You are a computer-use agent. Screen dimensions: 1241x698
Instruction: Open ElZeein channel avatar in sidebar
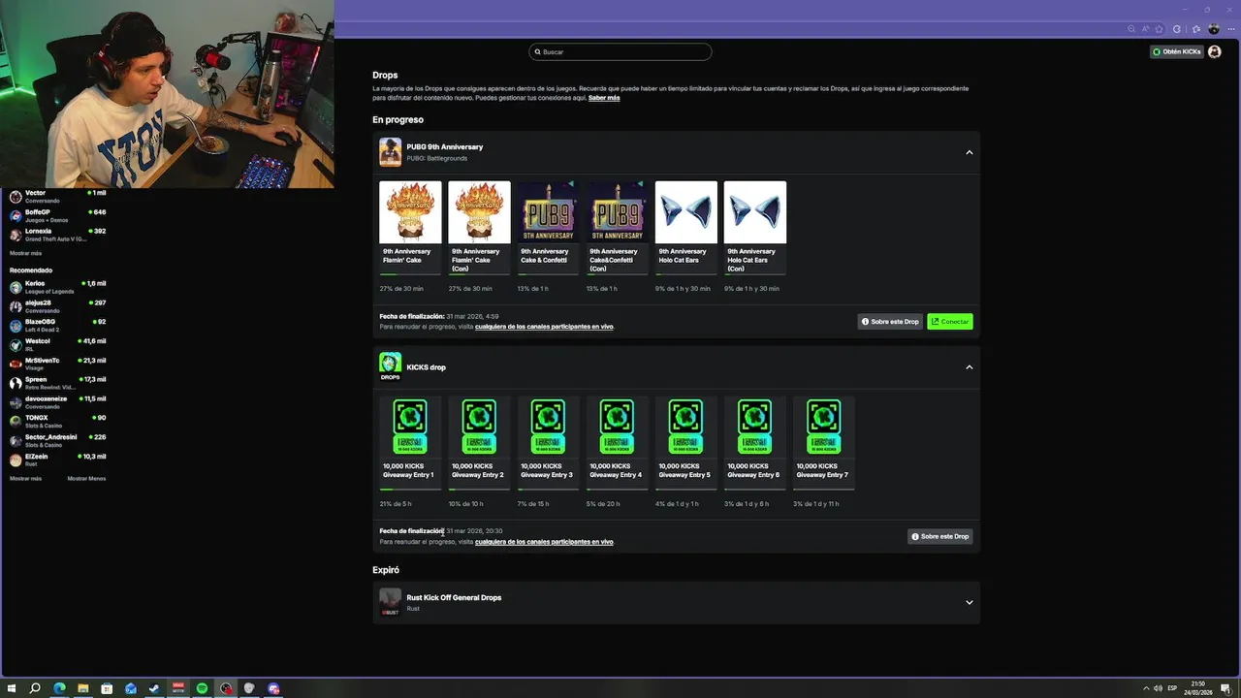[x=16, y=460]
